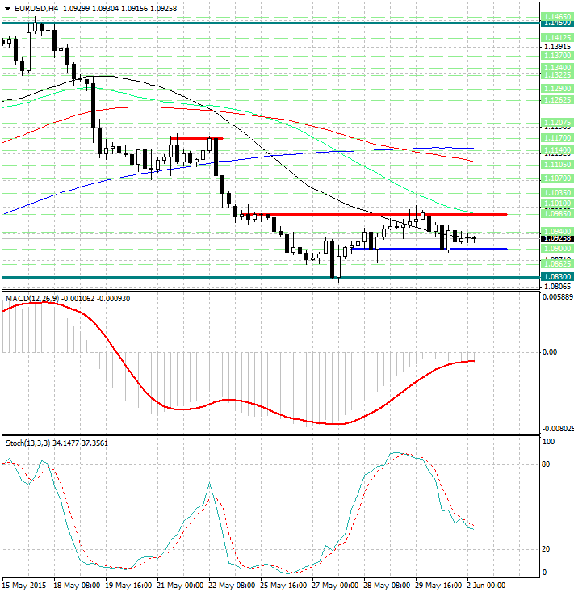
Task: Click the Stochastic 80 level scale label
Action: tap(547, 464)
